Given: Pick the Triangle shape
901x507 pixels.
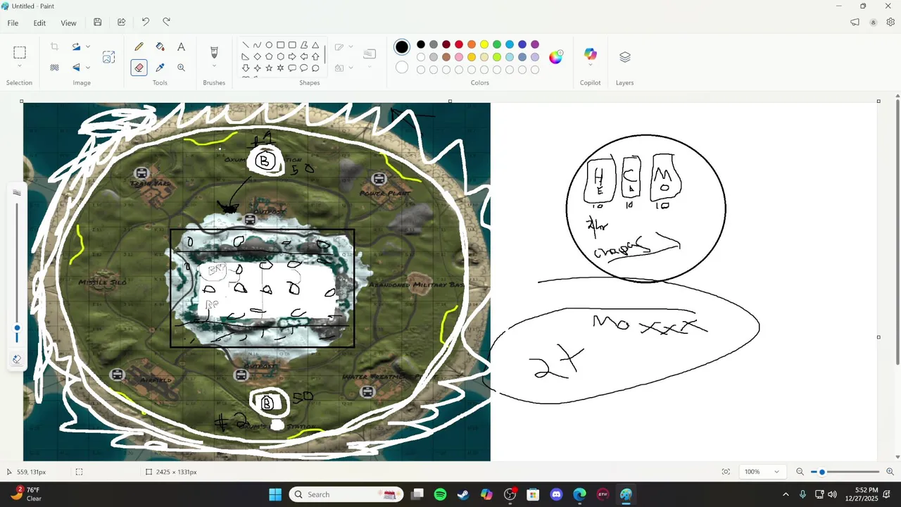Looking at the screenshot, I should tap(315, 45).
